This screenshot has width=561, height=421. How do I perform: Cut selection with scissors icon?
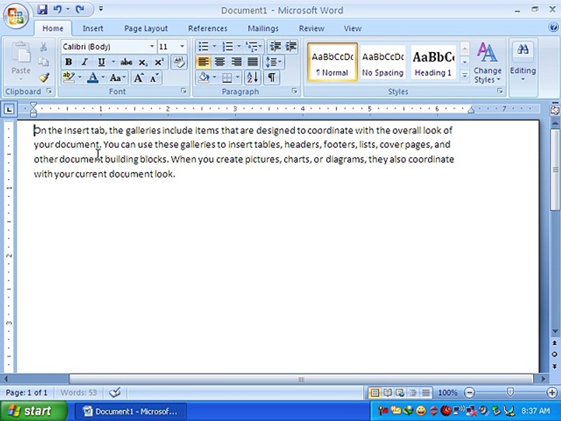coord(43,47)
